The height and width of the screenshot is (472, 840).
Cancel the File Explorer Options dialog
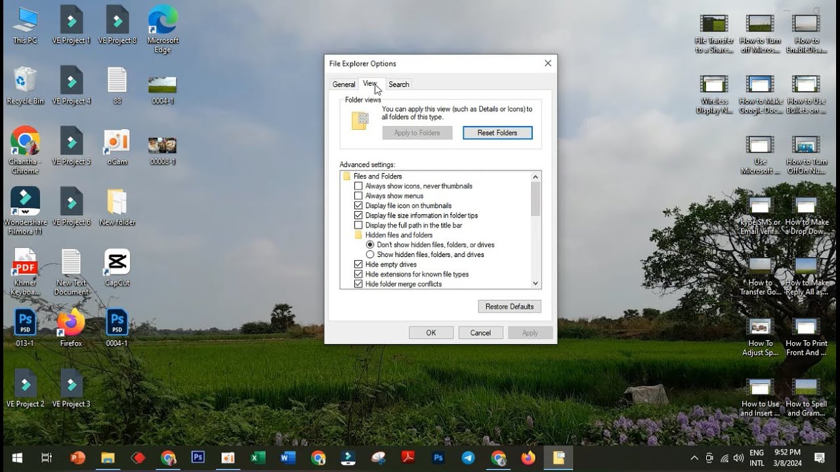tap(480, 333)
